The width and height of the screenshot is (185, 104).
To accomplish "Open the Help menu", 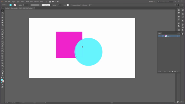I will tap(42, 2).
